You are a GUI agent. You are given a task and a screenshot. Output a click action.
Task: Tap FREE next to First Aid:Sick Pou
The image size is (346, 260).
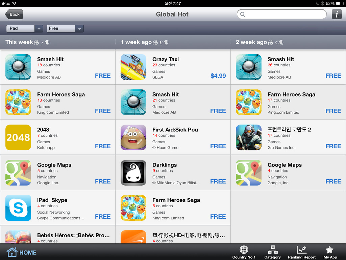[x=218, y=146]
